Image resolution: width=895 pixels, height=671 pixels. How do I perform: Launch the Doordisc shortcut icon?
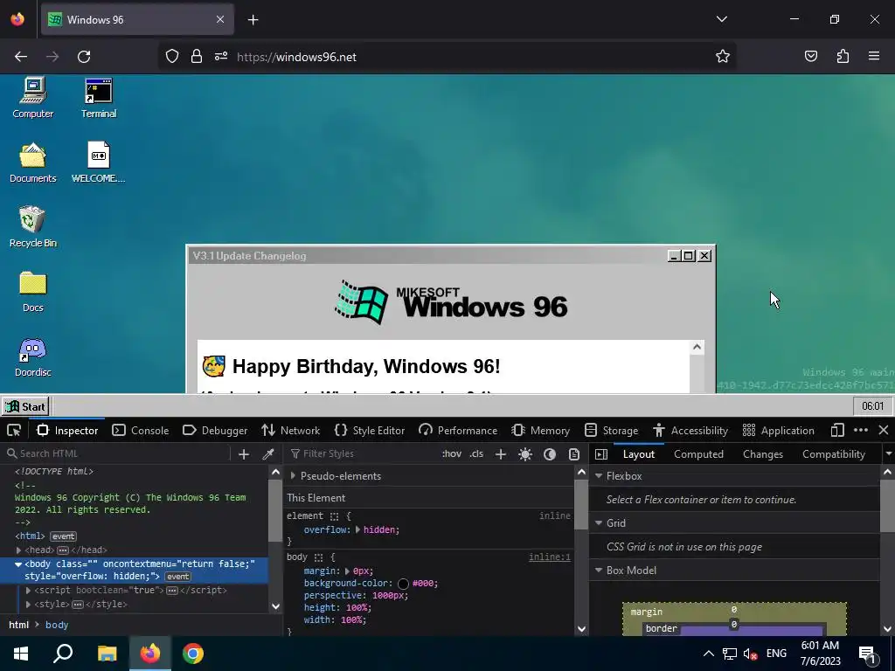[32, 356]
